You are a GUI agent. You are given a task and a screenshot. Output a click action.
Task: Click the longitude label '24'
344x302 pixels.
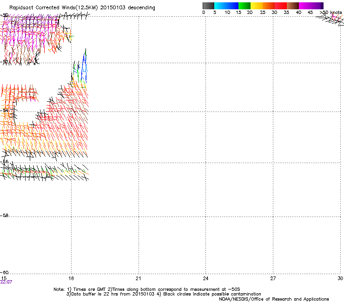pyautogui.click(x=205, y=278)
